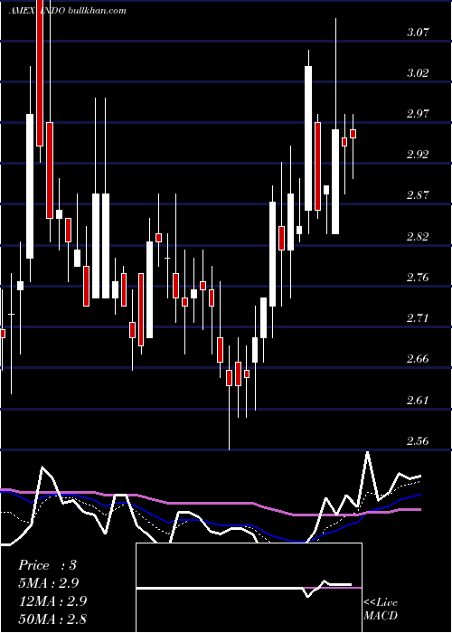Click the 2.82 price axis label
Screen dimensions: 452x633
tap(418, 236)
